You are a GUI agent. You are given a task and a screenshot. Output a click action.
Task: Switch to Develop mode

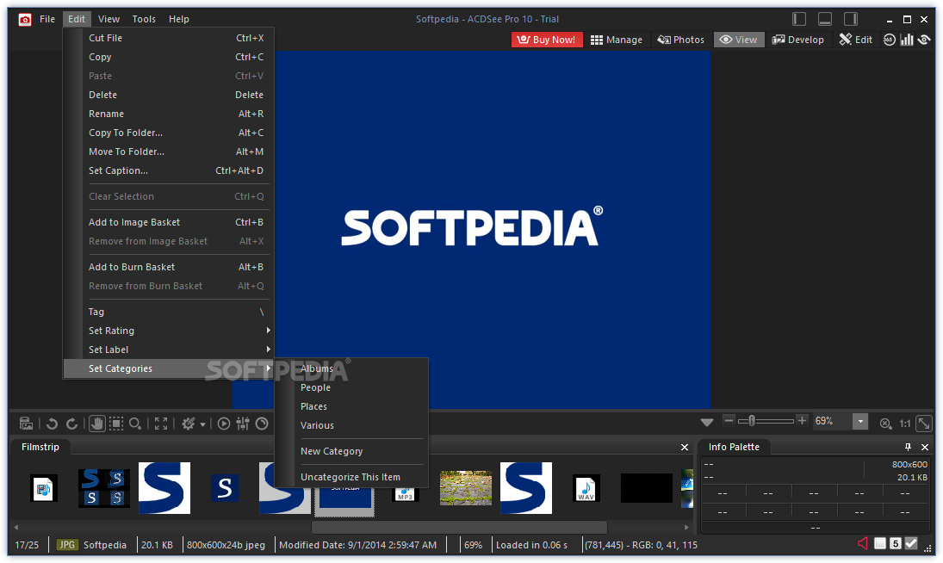798,40
